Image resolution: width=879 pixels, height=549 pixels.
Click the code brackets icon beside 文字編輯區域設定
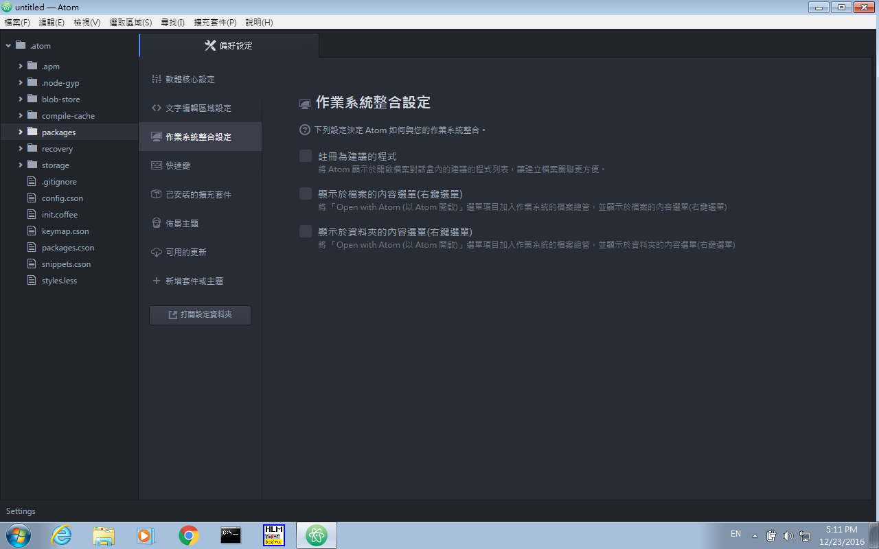coord(157,108)
